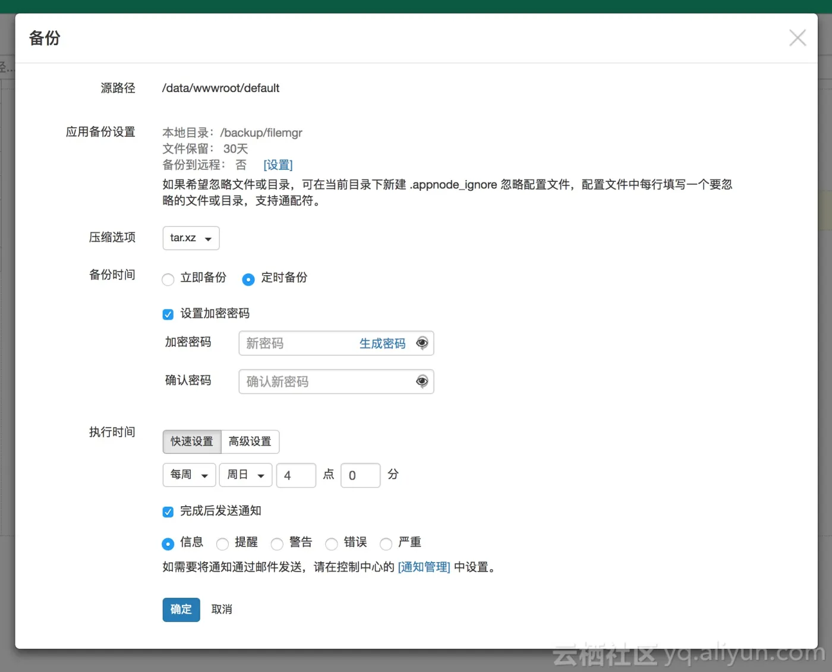Viewport: 832px width, 672px height.
Task: Open the 周日 weekday dropdown
Action: [x=245, y=475]
